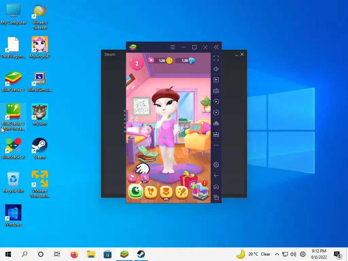Select the Windows desktop shortcut
Screen dimensions: 348x261
(13, 215)
